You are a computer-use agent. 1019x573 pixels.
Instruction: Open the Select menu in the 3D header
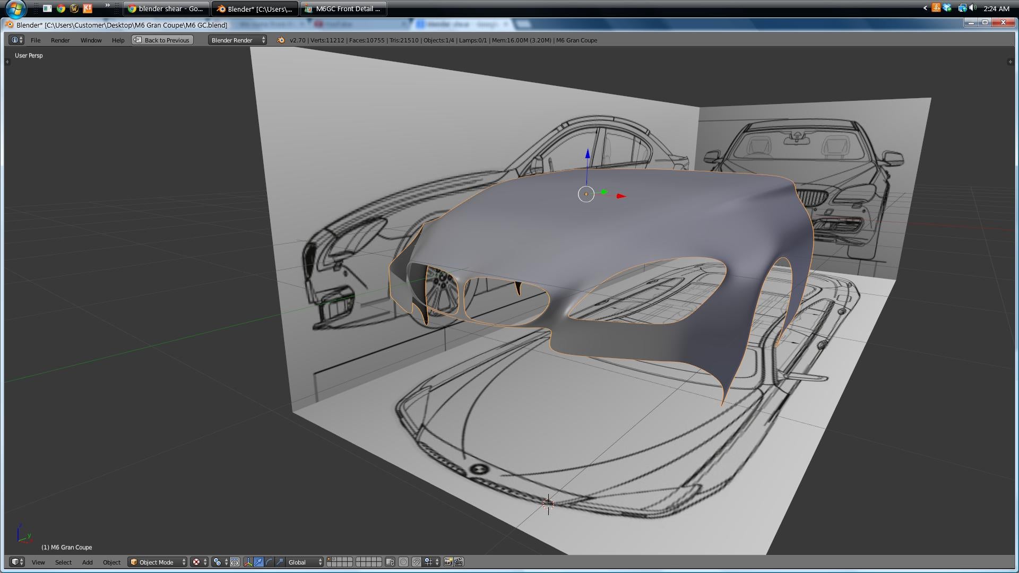pyautogui.click(x=63, y=562)
